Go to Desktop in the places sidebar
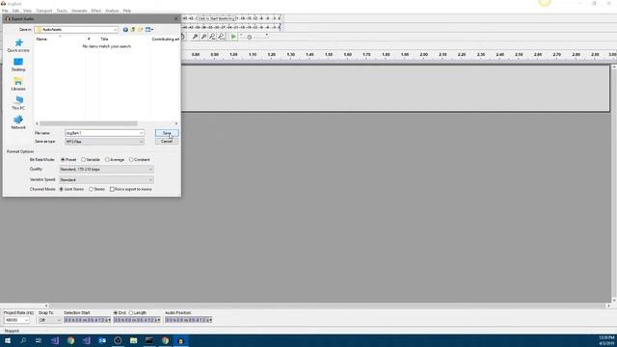Screen dimensions: 617x347 click(18, 65)
